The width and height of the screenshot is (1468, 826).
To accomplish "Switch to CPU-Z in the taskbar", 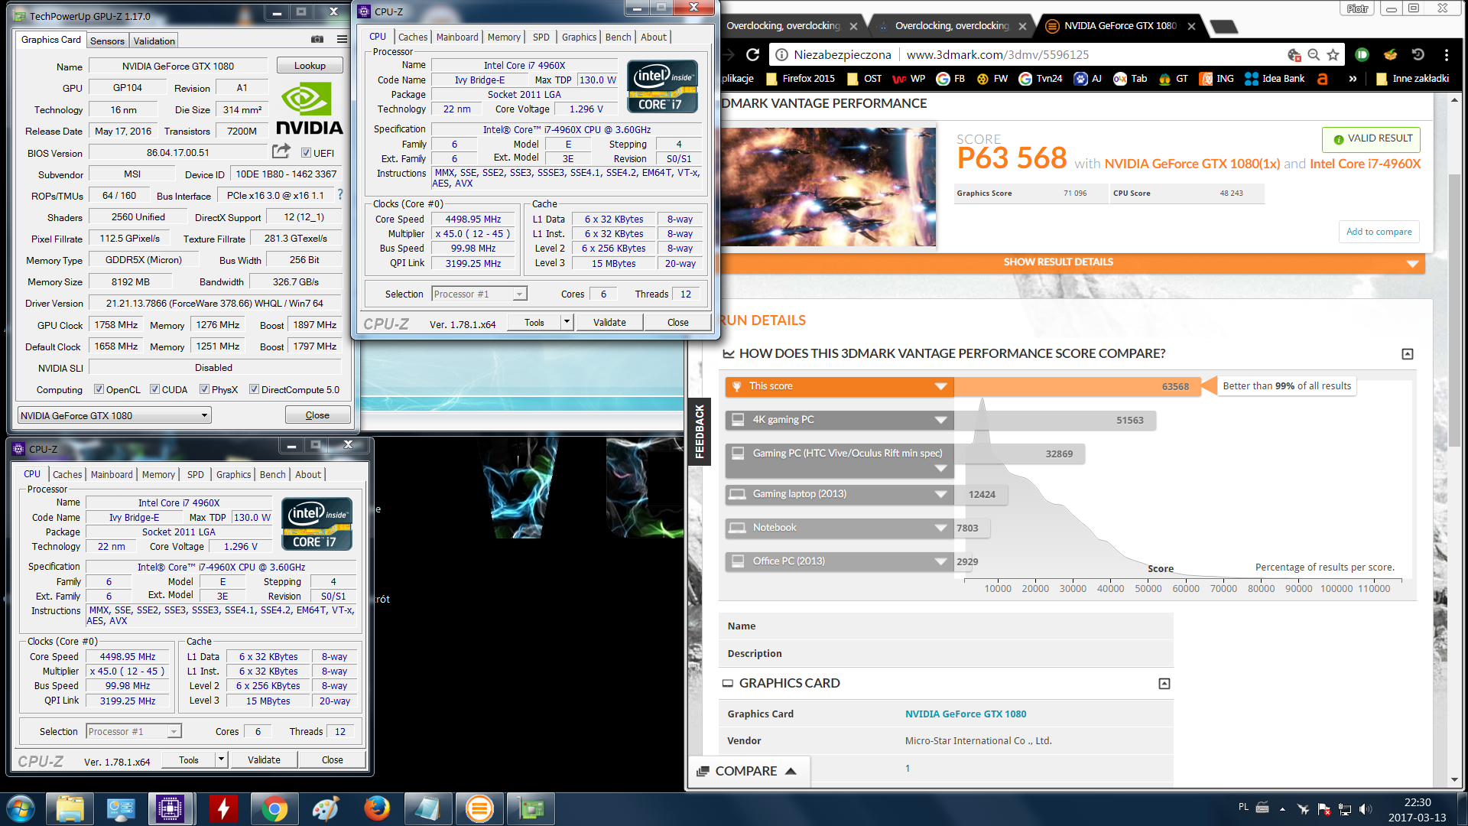I will click(171, 808).
